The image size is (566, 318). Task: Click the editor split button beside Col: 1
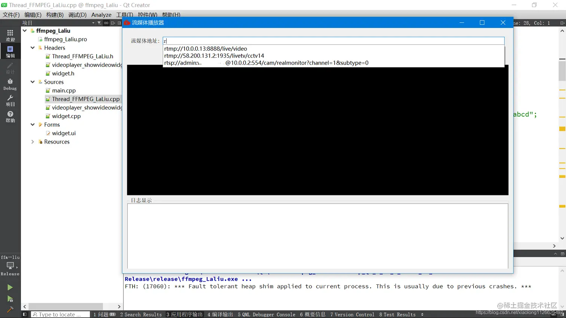tap(562, 23)
